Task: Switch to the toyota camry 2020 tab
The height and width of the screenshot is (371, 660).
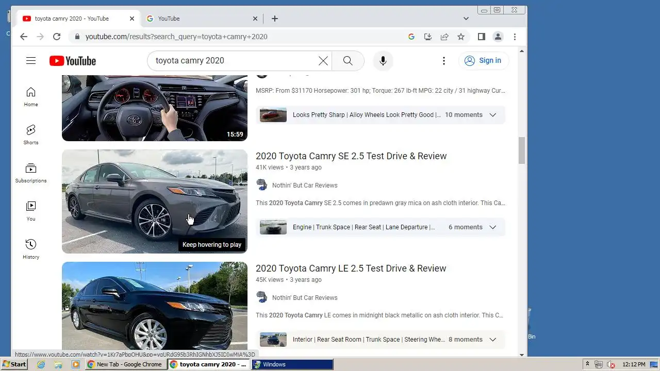Action: point(78,19)
